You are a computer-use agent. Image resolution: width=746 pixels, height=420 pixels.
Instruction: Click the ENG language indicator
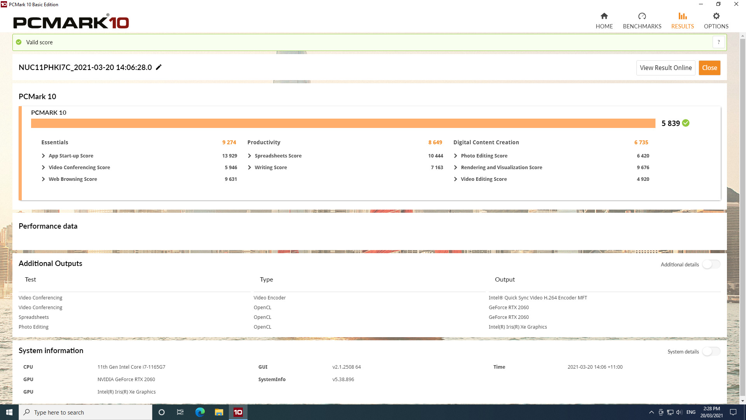[691, 412]
